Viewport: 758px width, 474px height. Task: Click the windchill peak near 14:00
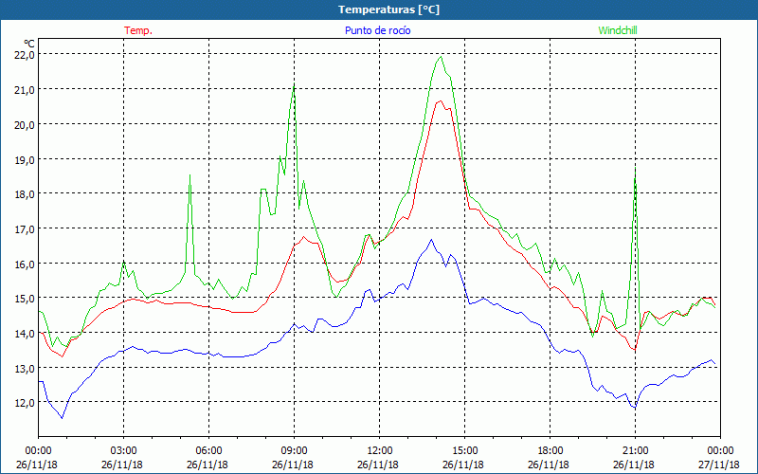pyautogui.click(x=441, y=57)
